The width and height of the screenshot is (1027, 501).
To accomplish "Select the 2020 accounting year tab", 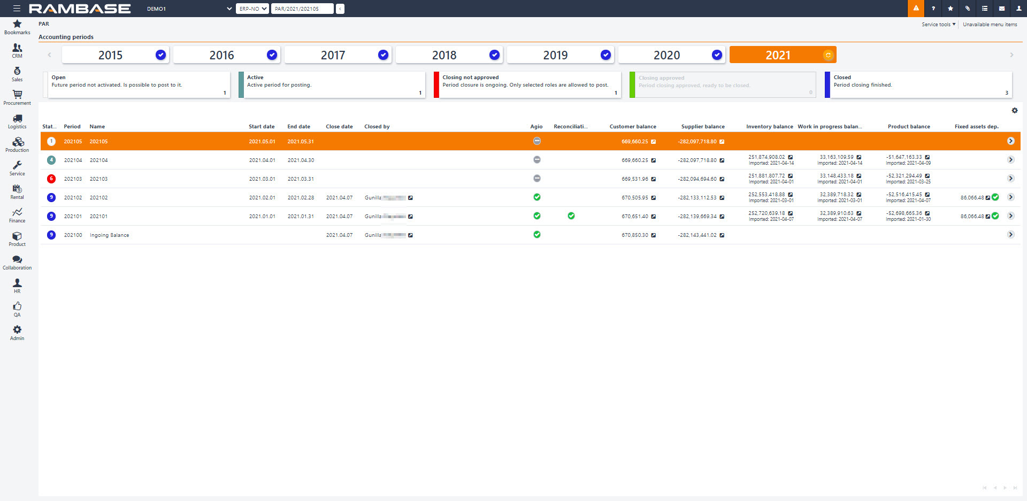I will (x=671, y=55).
